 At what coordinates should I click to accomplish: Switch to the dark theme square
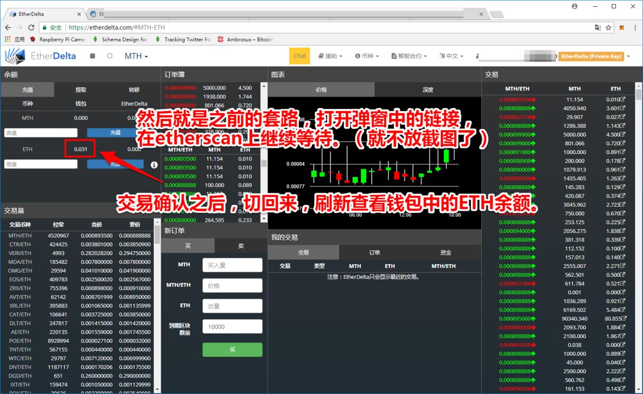pyautogui.click(x=92, y=56)
